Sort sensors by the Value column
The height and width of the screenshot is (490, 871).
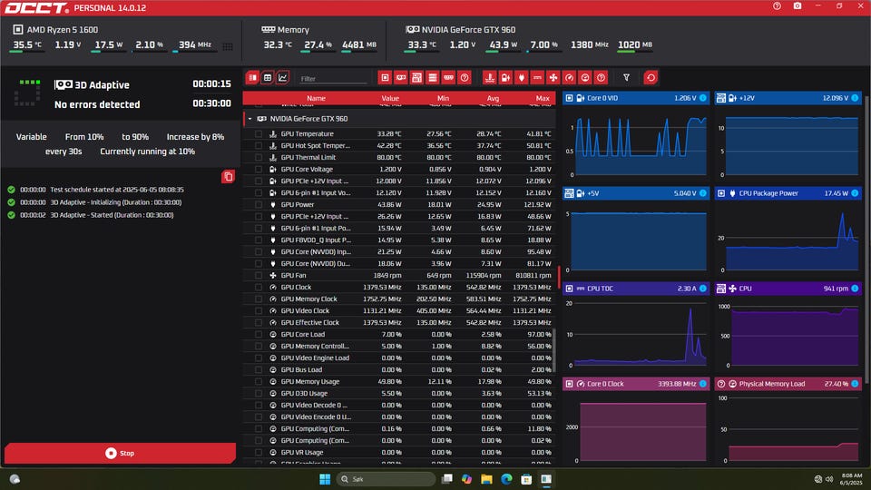click(390, 98)
